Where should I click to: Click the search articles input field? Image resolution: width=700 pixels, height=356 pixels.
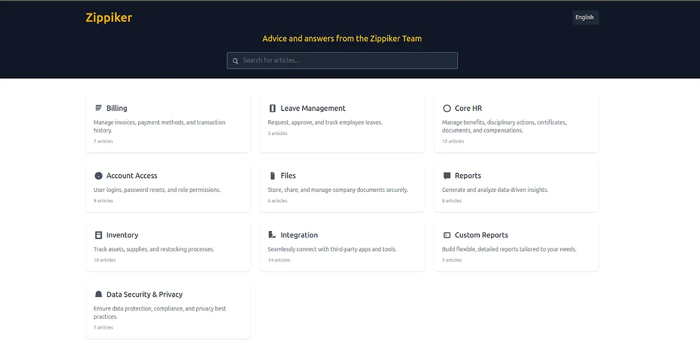tap(342, 60)
